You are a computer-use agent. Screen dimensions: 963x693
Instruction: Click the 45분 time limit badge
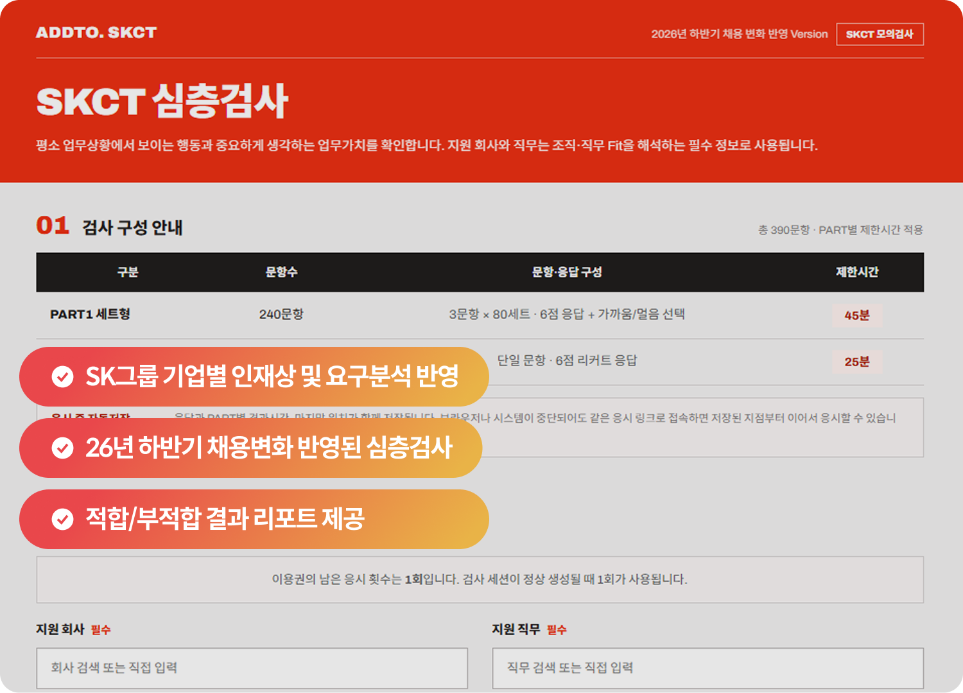[x=857, y=315]
